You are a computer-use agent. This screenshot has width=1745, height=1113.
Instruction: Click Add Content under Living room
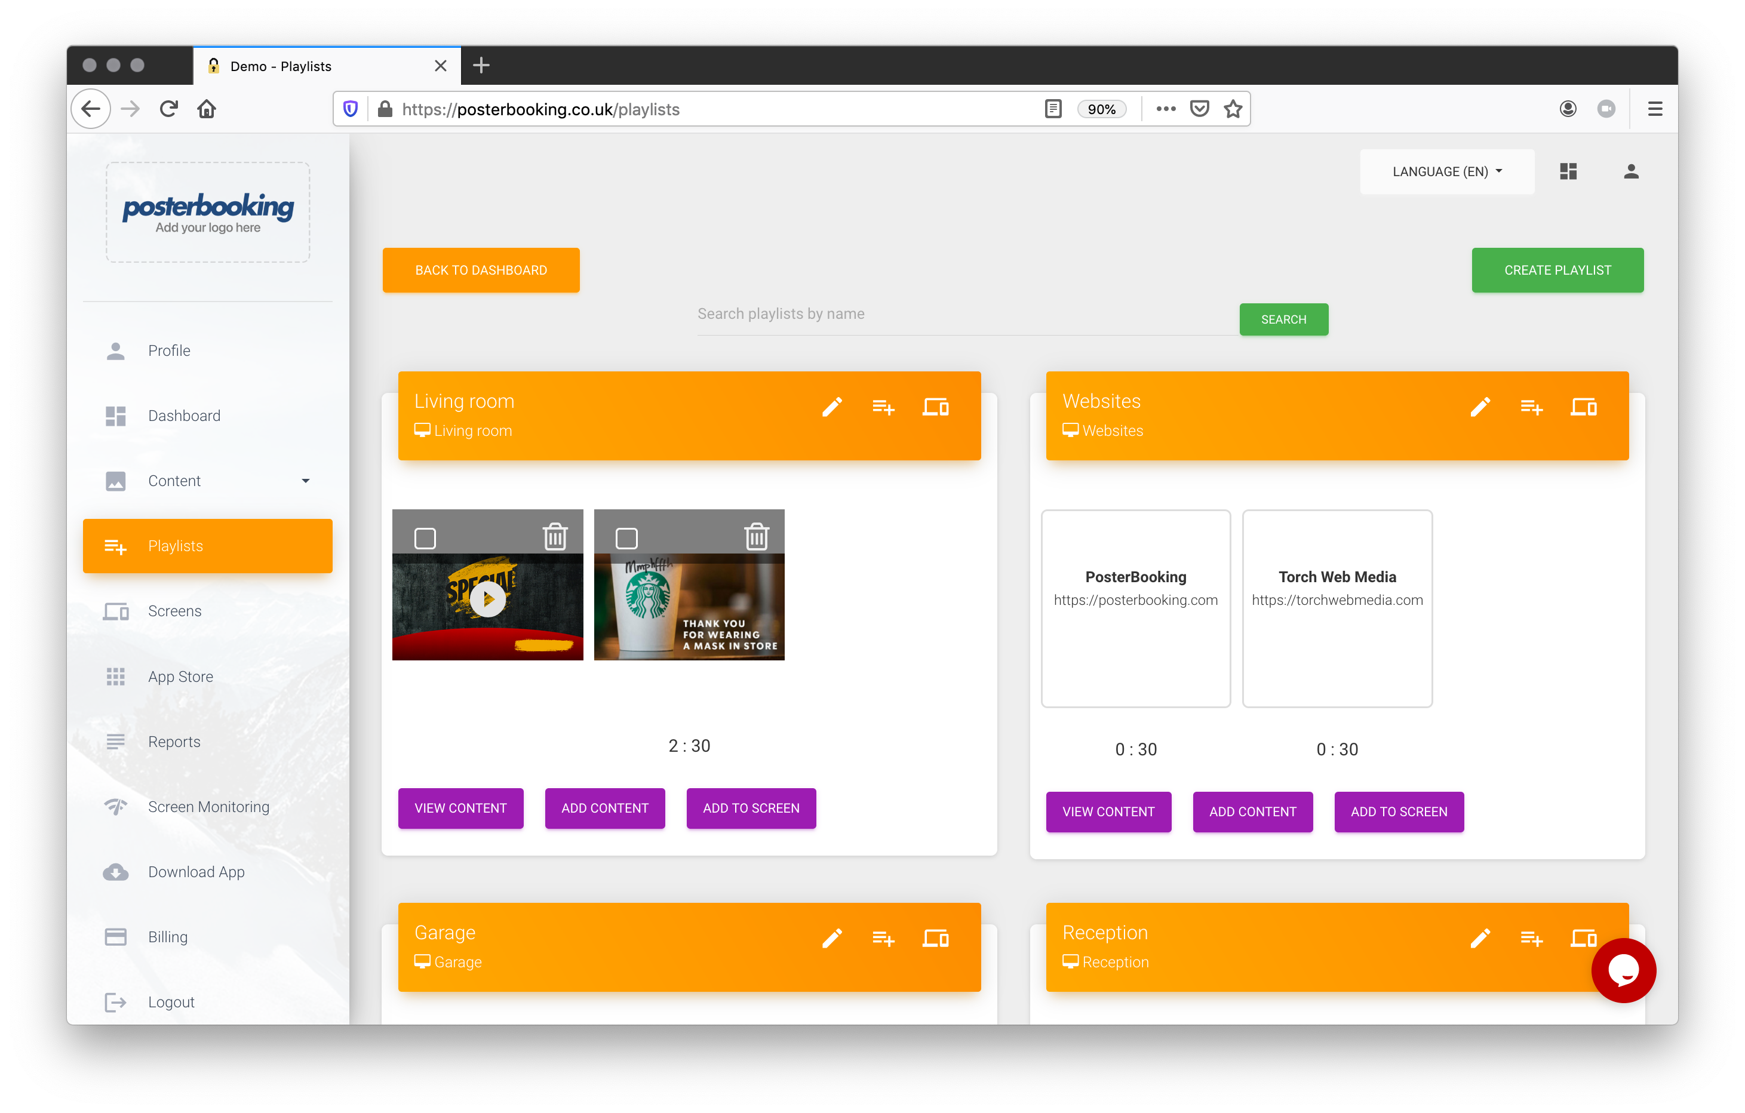click(x=604, y=808)
